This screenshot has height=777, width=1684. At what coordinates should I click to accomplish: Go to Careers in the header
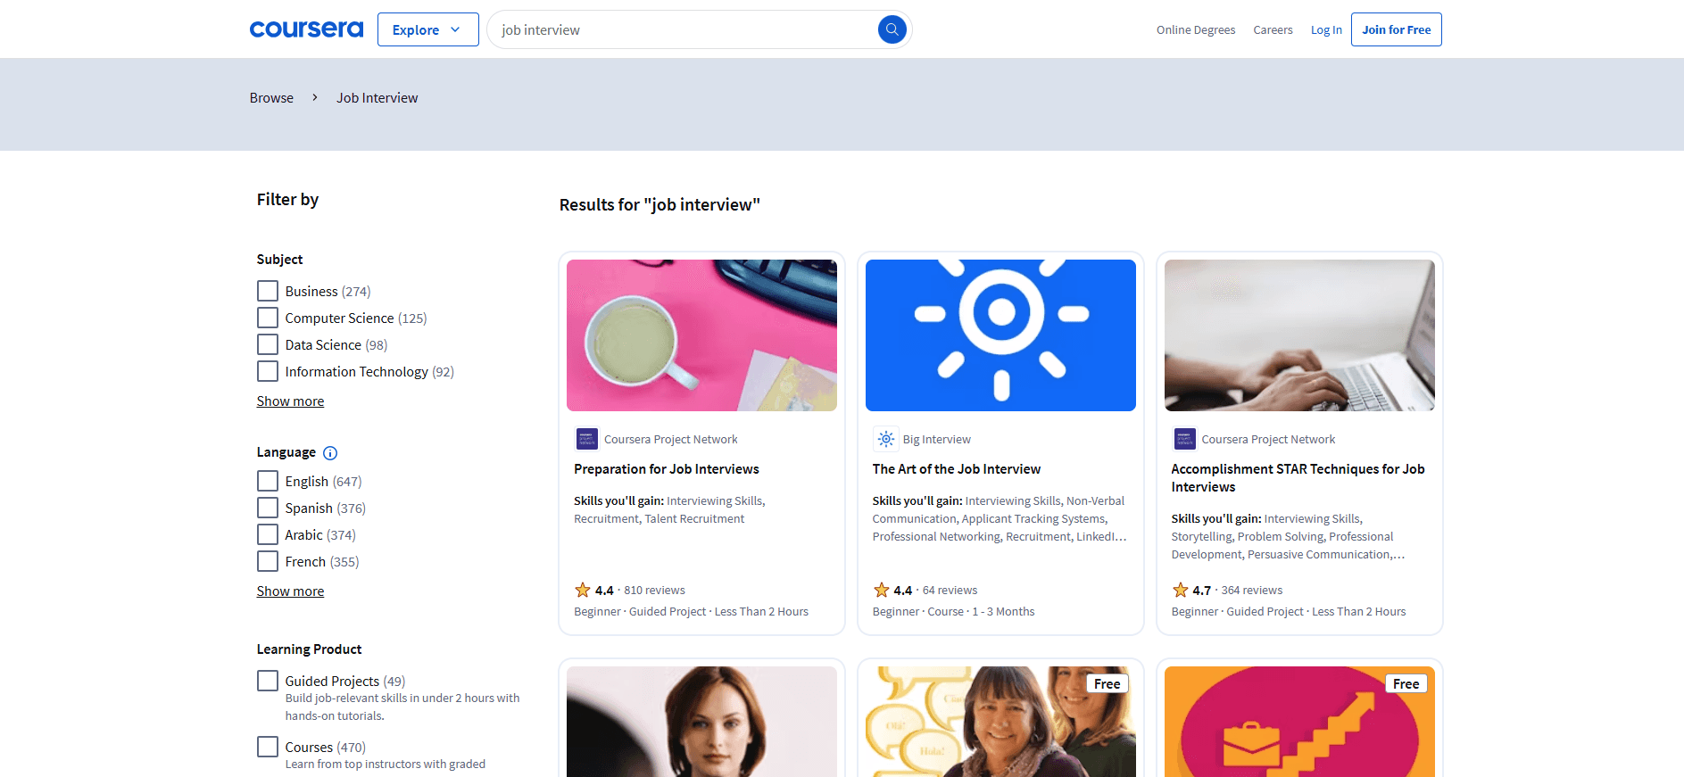(1273, 30)
